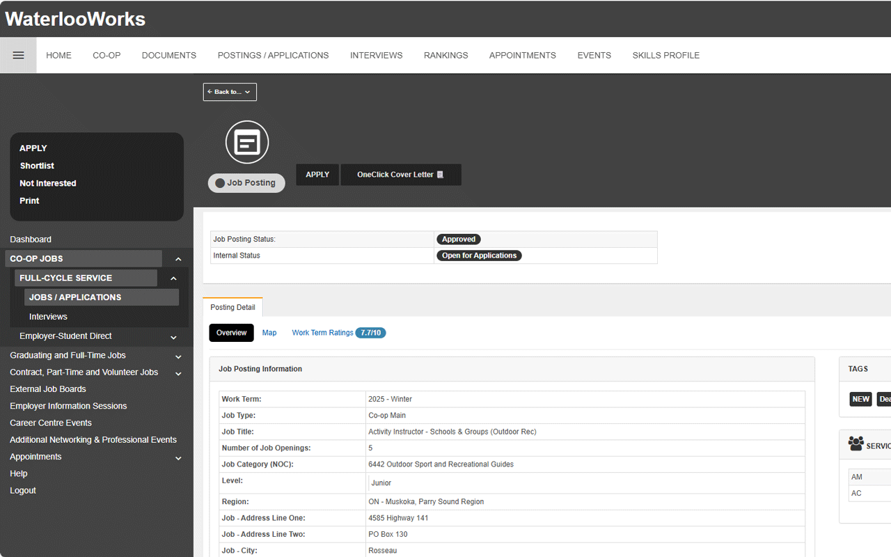Open POSTINGS / APPLICATIONS menu

coord(273,55)
